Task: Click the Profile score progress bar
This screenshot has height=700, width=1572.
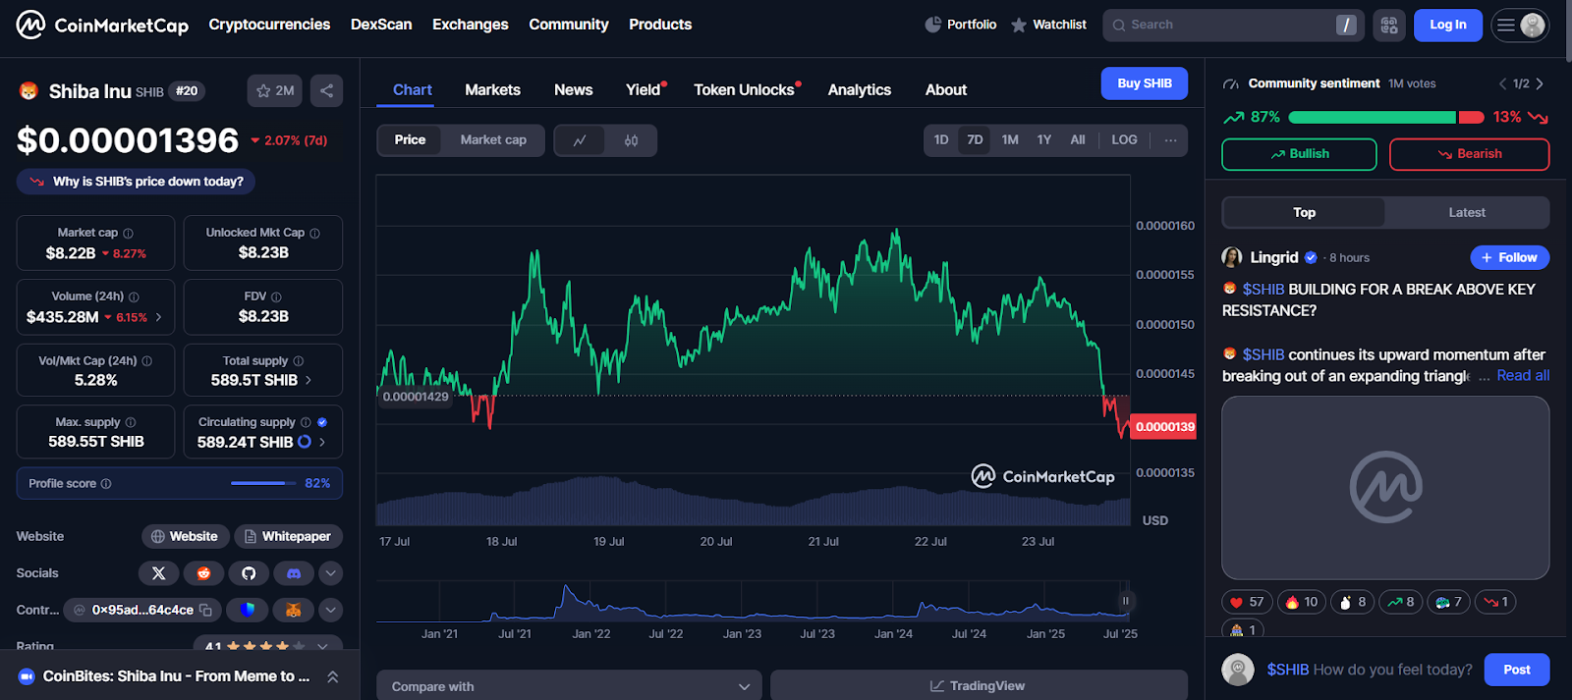Action: click(x=263, y=483)
